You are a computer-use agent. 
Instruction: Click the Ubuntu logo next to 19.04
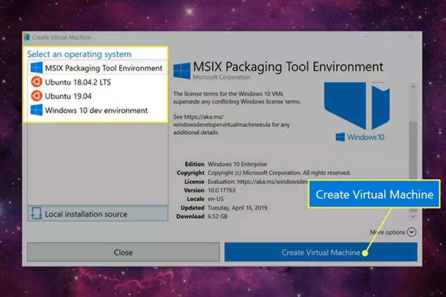(36, 96)
